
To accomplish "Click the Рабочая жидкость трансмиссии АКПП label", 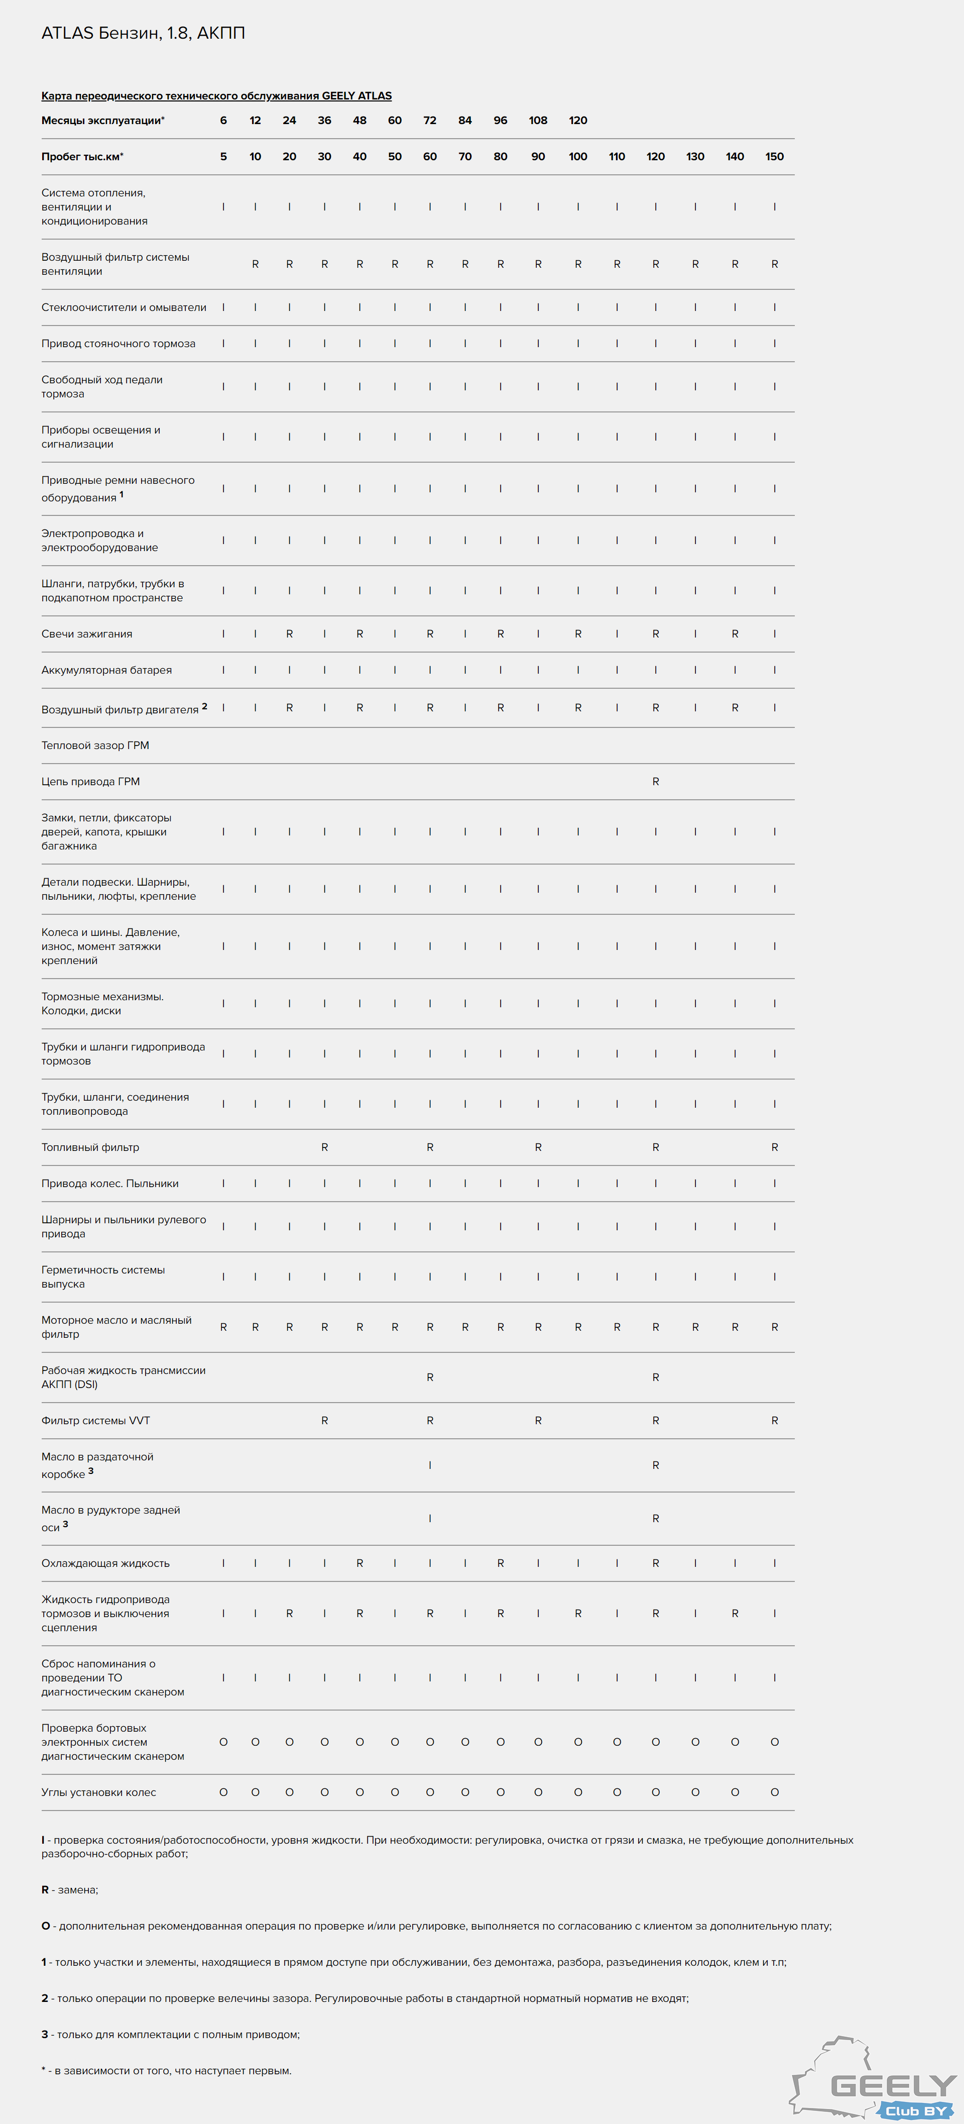I will pos(124,1378).
